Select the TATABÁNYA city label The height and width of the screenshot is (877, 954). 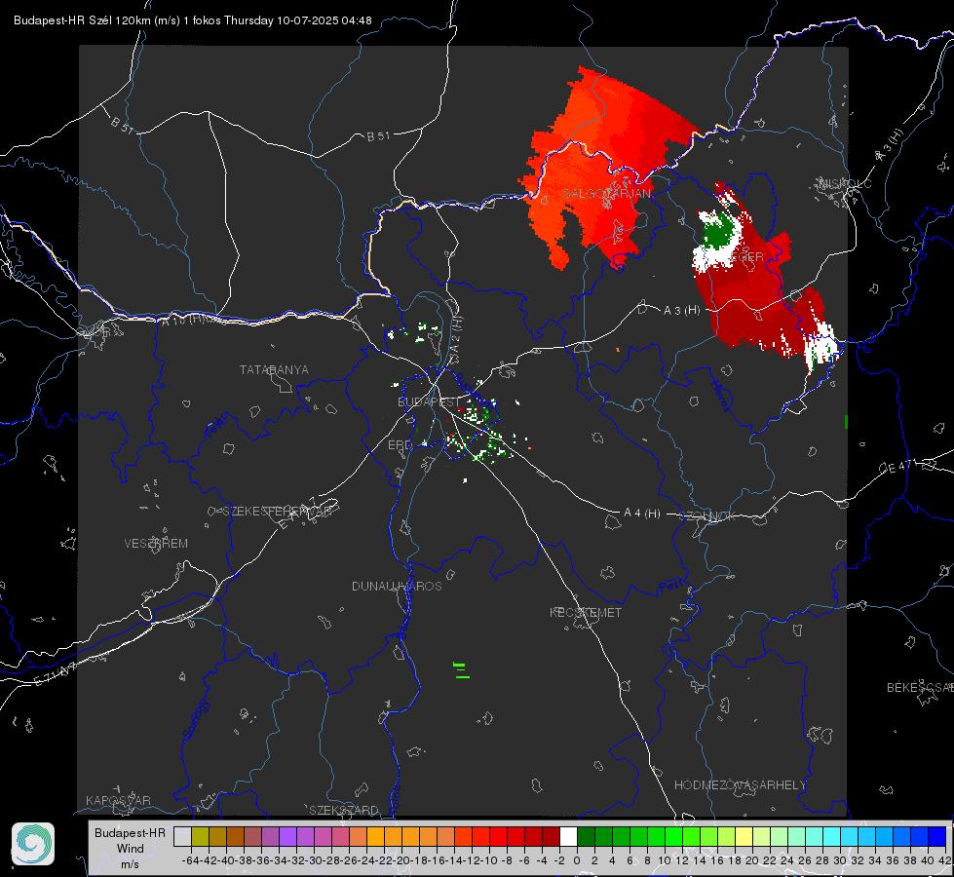coord(274,370)
